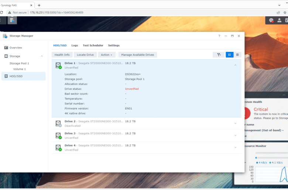
Task: Select Storage Pool 1 in sidebar
Action: pos(19,63)
